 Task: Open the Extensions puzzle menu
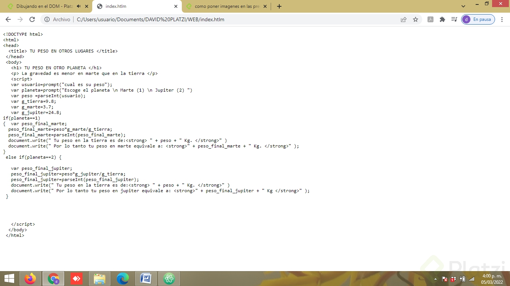442,19
